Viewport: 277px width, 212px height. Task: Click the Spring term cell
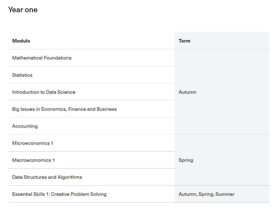click(x=222, y=160)
